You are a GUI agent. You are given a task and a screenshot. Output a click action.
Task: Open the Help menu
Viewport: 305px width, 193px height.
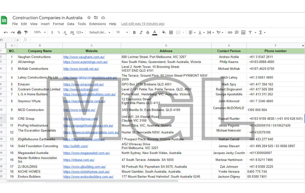[x=113, y=24]
